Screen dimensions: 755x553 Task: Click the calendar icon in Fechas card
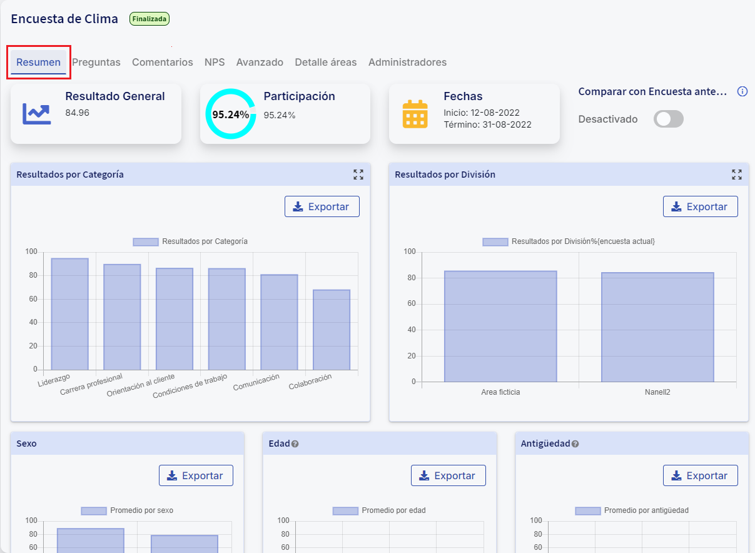tap(415, 114)
